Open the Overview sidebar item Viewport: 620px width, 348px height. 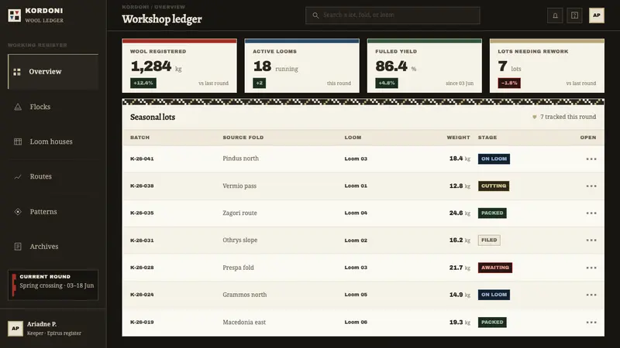(x=53, y=72)
